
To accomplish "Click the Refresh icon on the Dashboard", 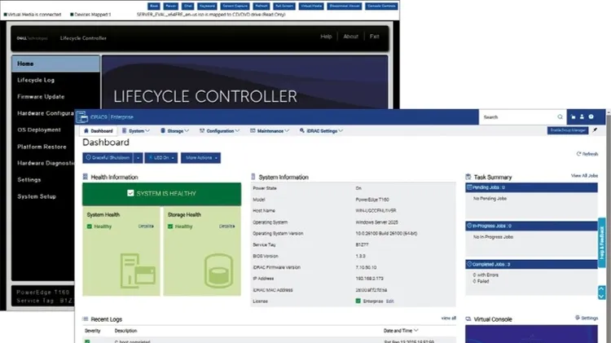I will (578, 154).
